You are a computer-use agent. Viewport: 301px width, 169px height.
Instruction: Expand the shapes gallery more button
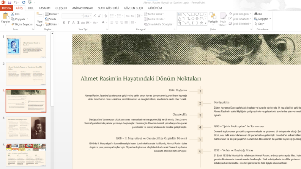[x=206, y=23]
